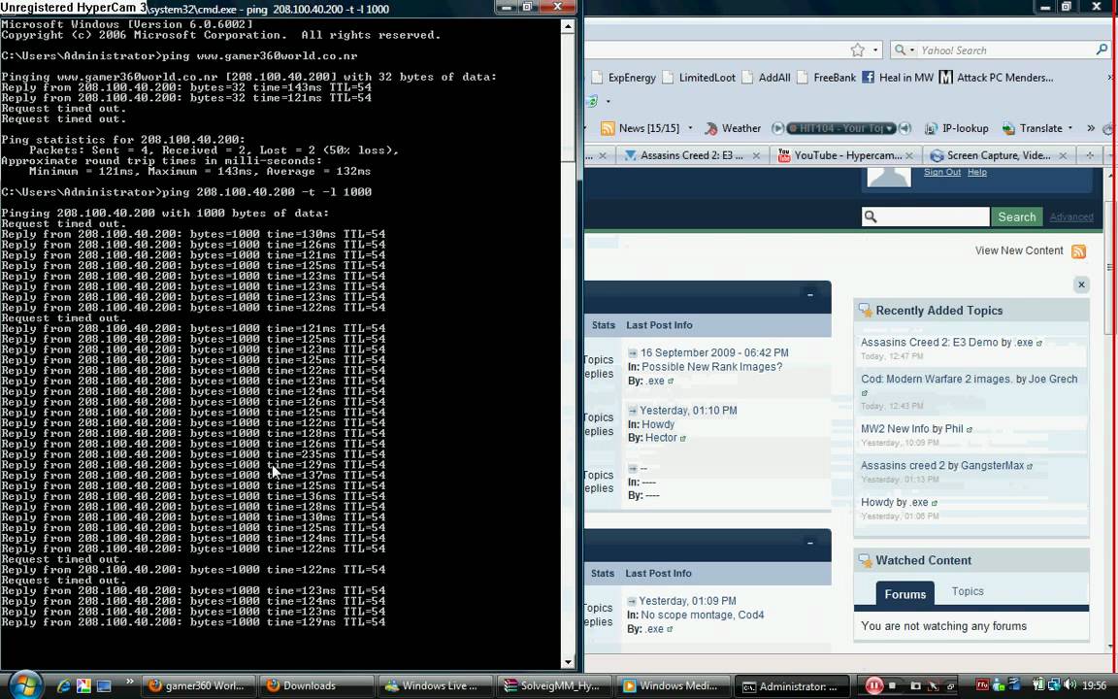Close the YouTube - Hypercam tab
1118x699 pixels.
coord(909,155)
